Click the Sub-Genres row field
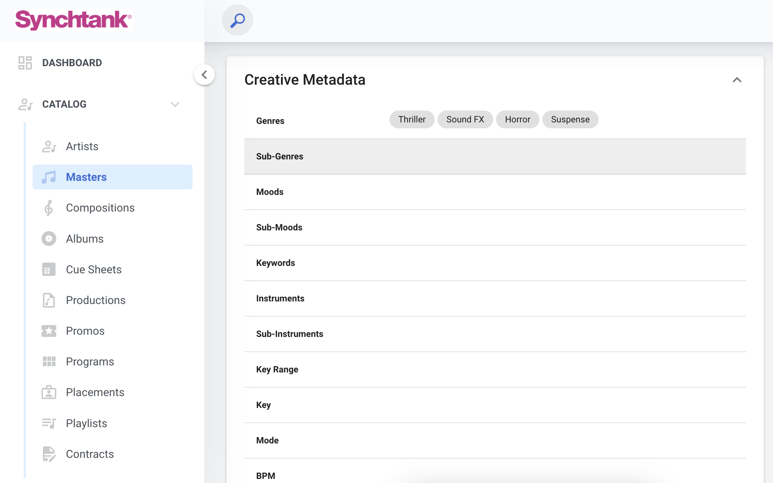This screenshot has width=773, height=483. coord(495,156)
